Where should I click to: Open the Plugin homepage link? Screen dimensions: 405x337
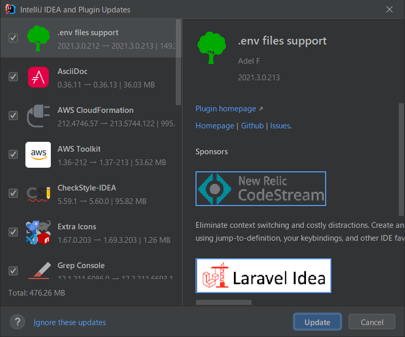pos(226,109)
